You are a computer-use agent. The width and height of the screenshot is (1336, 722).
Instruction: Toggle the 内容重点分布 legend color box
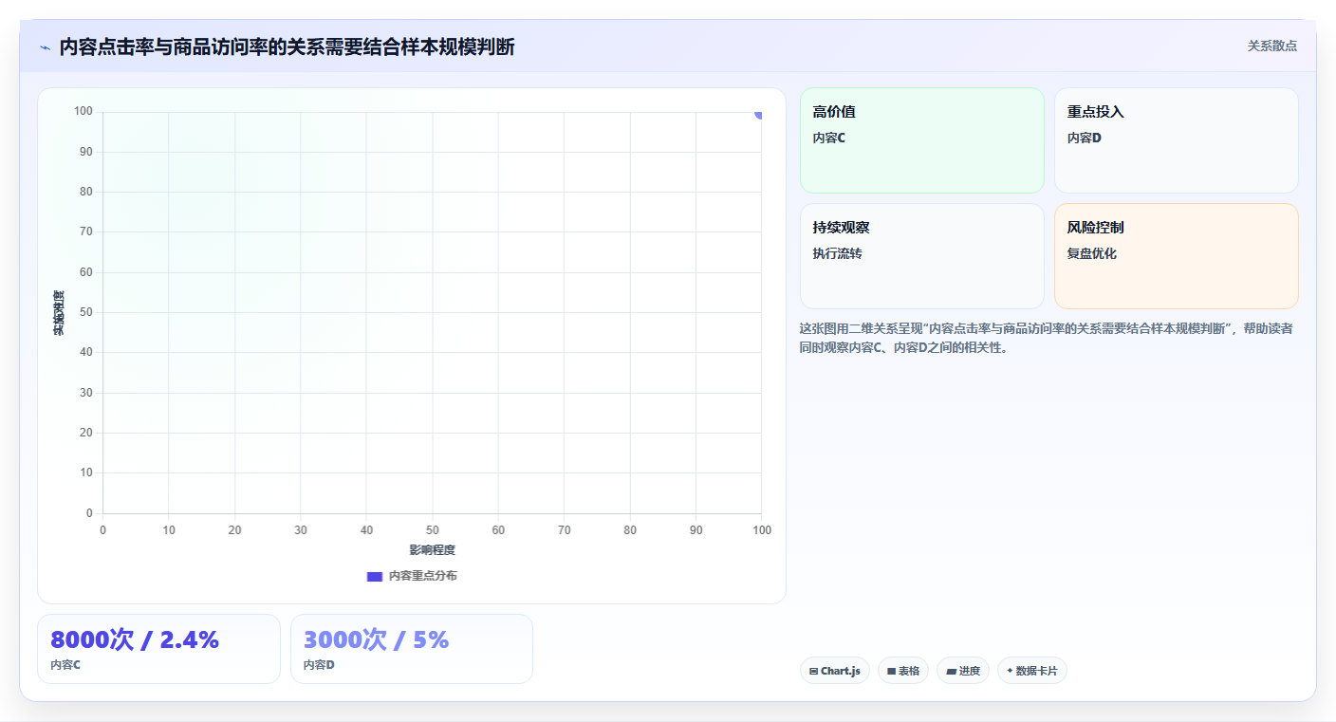coord(374,576)
